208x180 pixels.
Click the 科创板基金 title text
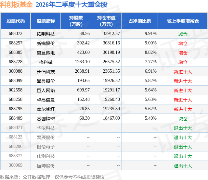[16, 5]
